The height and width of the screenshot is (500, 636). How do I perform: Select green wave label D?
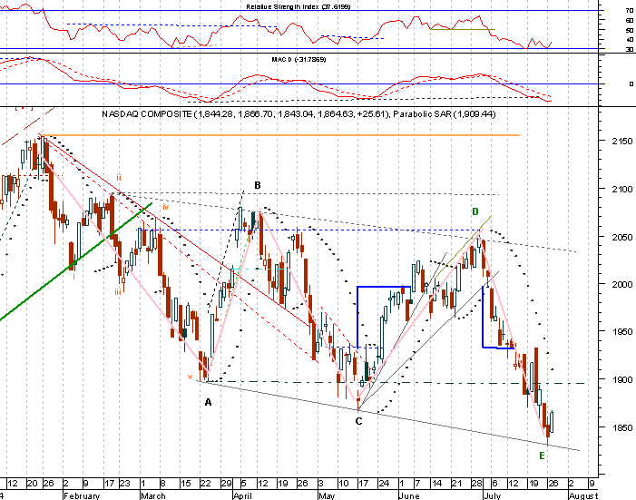(475, 211)
